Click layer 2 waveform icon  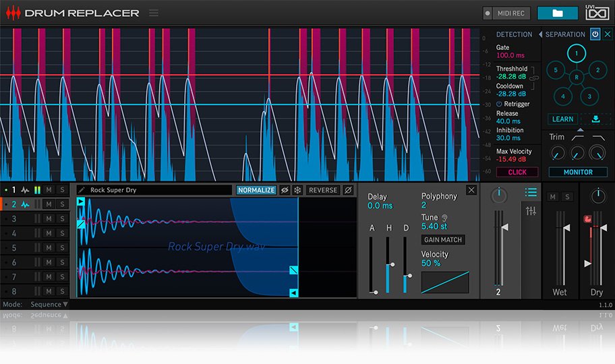[25, 204]
